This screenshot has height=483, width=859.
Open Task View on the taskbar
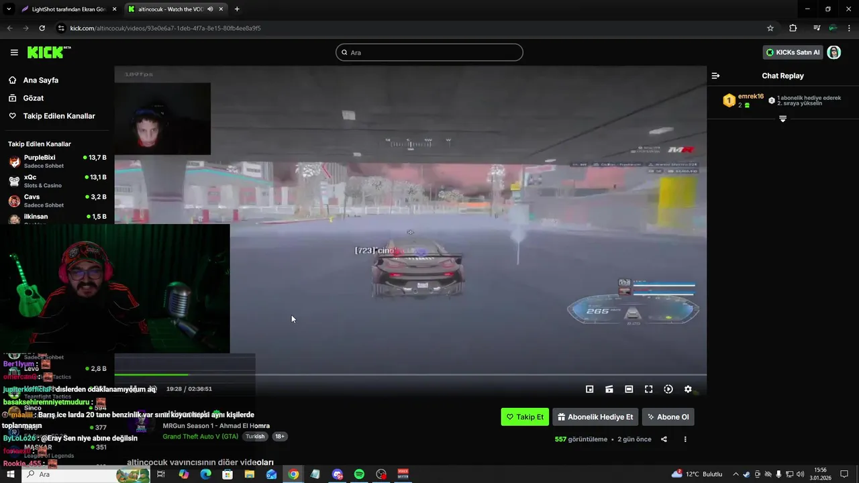[161, 474]
